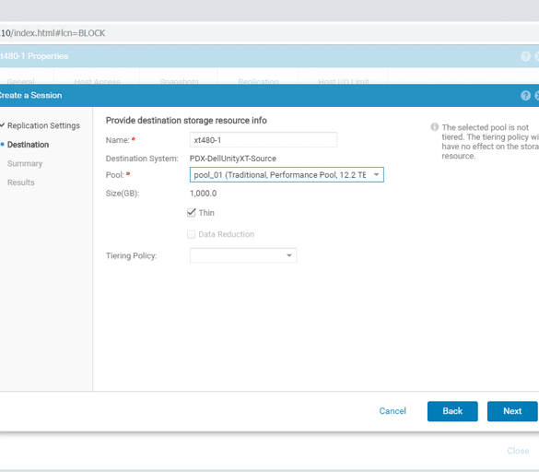Focus the Name field containing xt480-1

[x=264, y=140]
